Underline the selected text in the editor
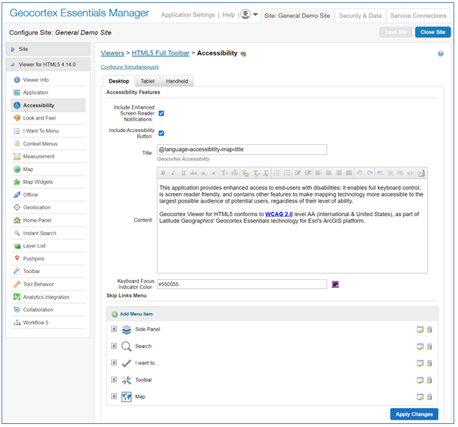The height and width of the screenshot is (427, 458). coord(184,173)
